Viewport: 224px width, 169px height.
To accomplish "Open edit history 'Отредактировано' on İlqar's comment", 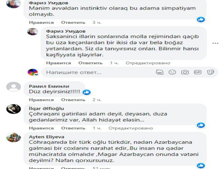I will (131, 128).
